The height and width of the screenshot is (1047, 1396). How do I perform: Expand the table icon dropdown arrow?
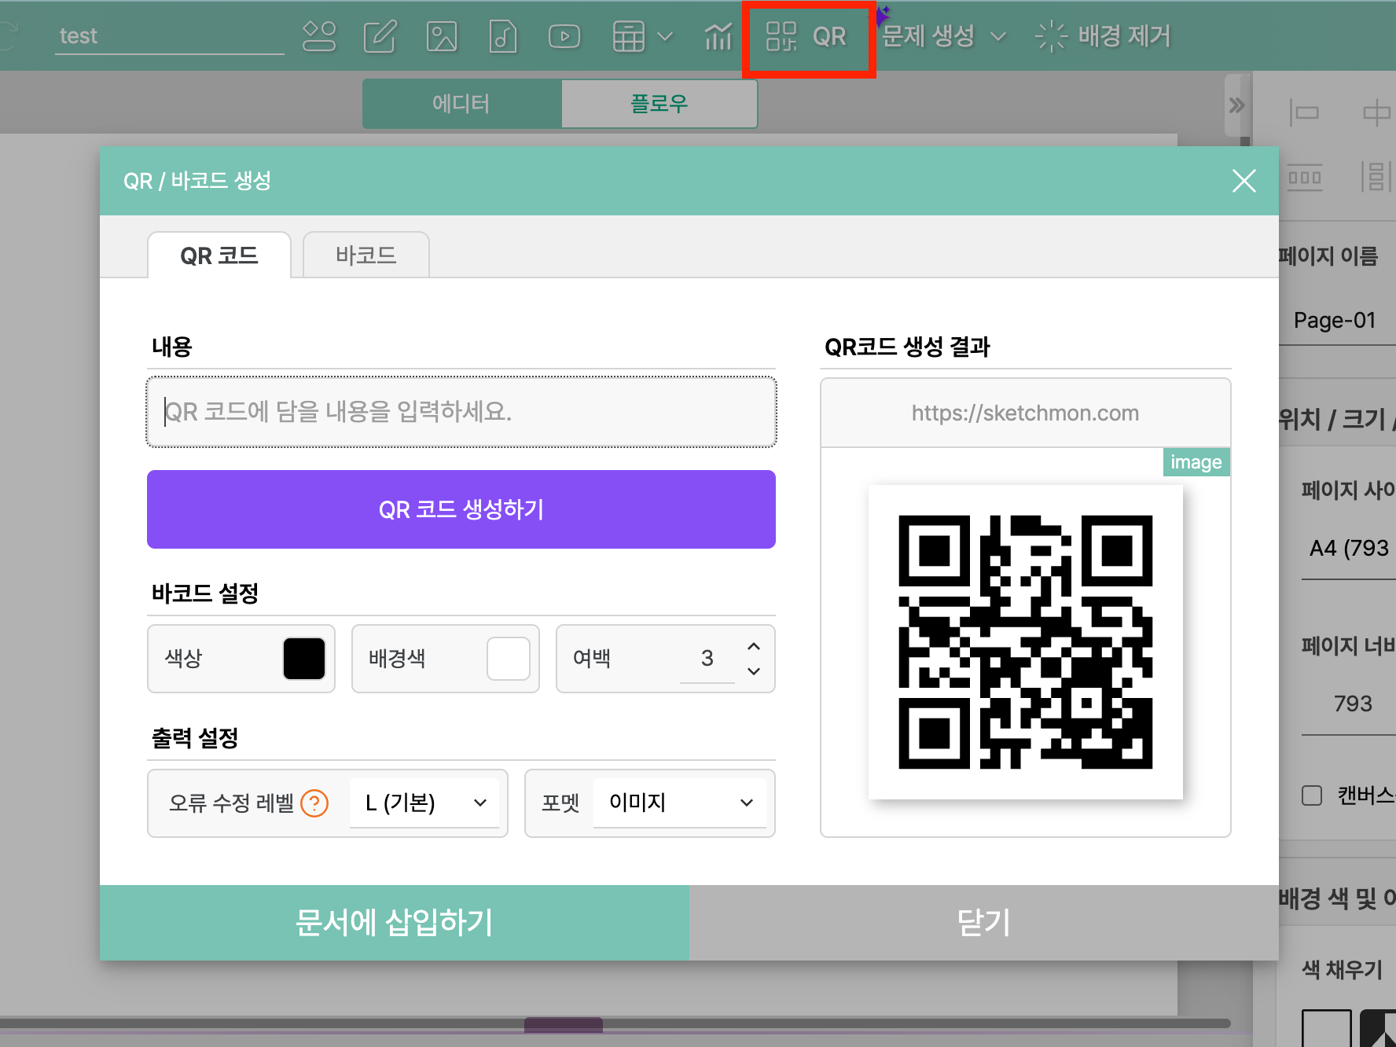coord(665,36)
